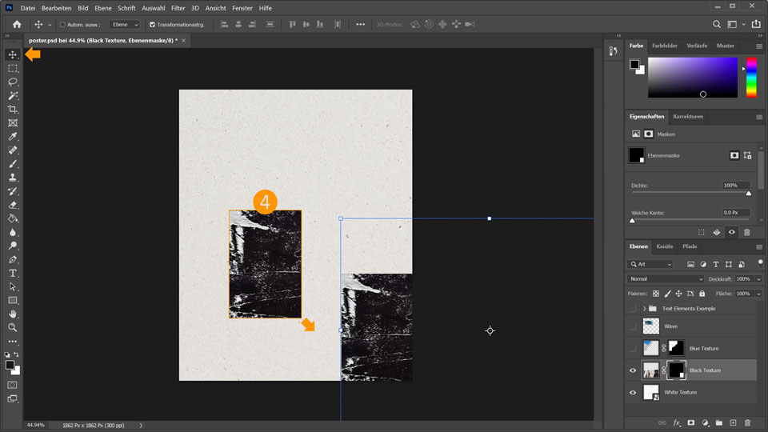Screen dimensions: 768x432
Task: Expand the Text Elements Example group
Action: point(644,309)
